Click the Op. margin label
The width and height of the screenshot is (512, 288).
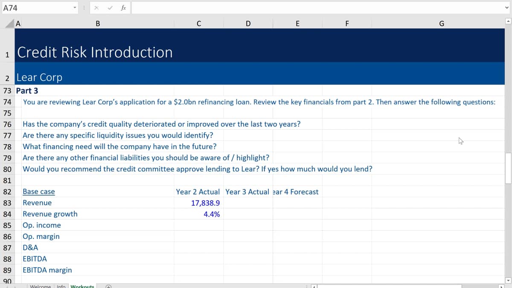pos(41,236)
